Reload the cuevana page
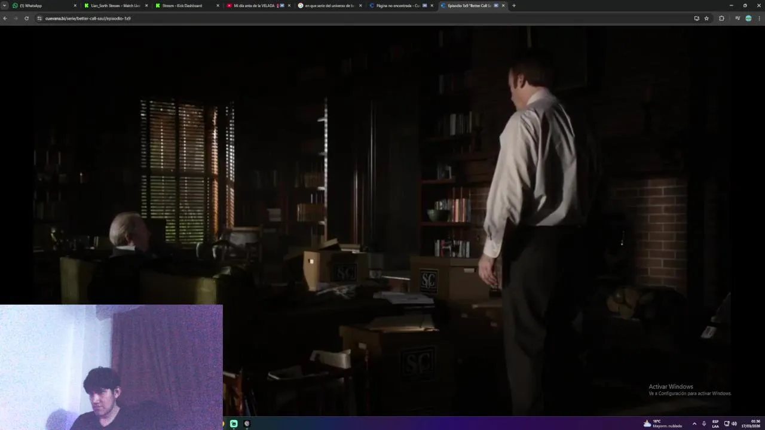This screenshot has height=430, width=765. coord(26,19)
